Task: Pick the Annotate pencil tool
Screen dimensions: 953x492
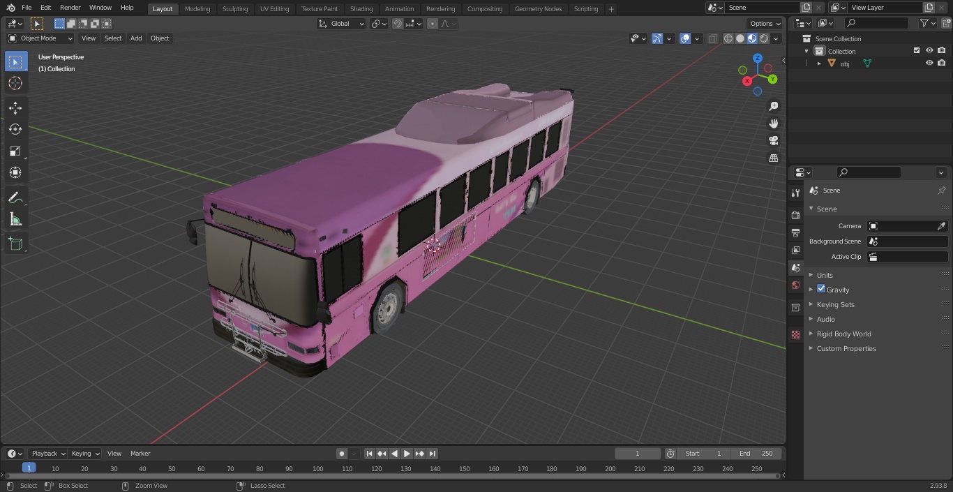Action: 15,198
